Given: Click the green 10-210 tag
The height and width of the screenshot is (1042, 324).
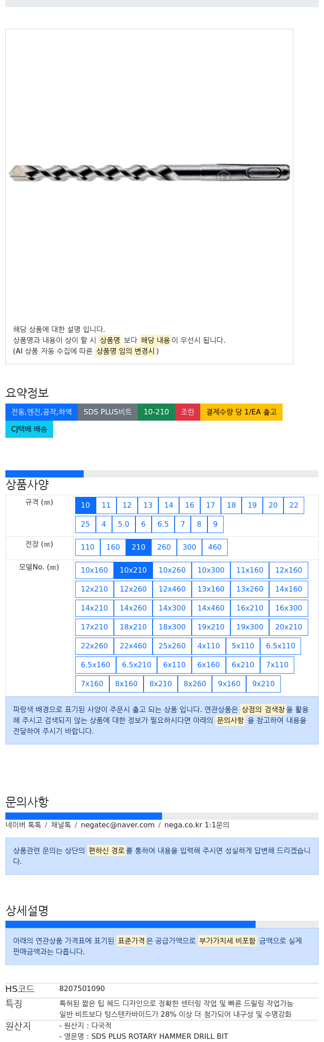Looking at the screenshot, I should (156, 412).
